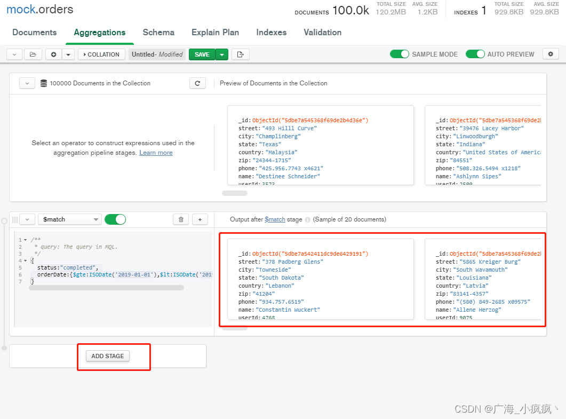Image resolution: width=566 pixels, height=419 pixels.
Task: Click the collection preview horizontal scrollbar
Action: click(x=235, y=193)
